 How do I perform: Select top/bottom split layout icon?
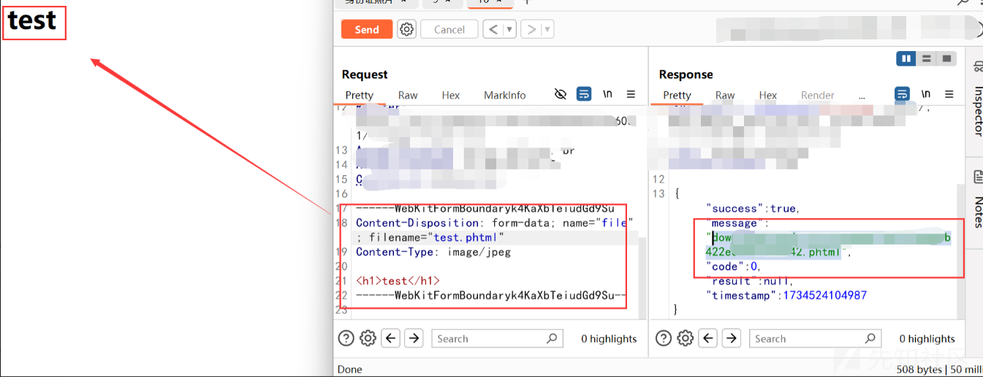[x=926, y=58]
